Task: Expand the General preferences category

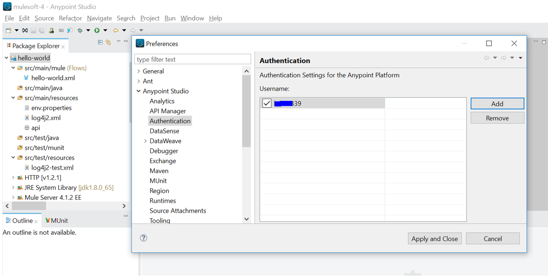Action: pyautogui.click(x=138, y=71)
